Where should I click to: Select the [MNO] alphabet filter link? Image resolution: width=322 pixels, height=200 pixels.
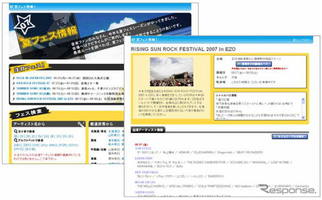pyautogui.click(x=53, y=145)
